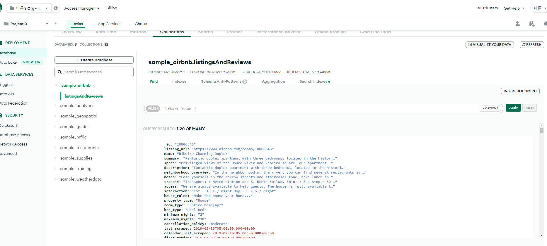Screen dimensions: 547x246
Task: Open the Billing link
Action: (112, 8)
